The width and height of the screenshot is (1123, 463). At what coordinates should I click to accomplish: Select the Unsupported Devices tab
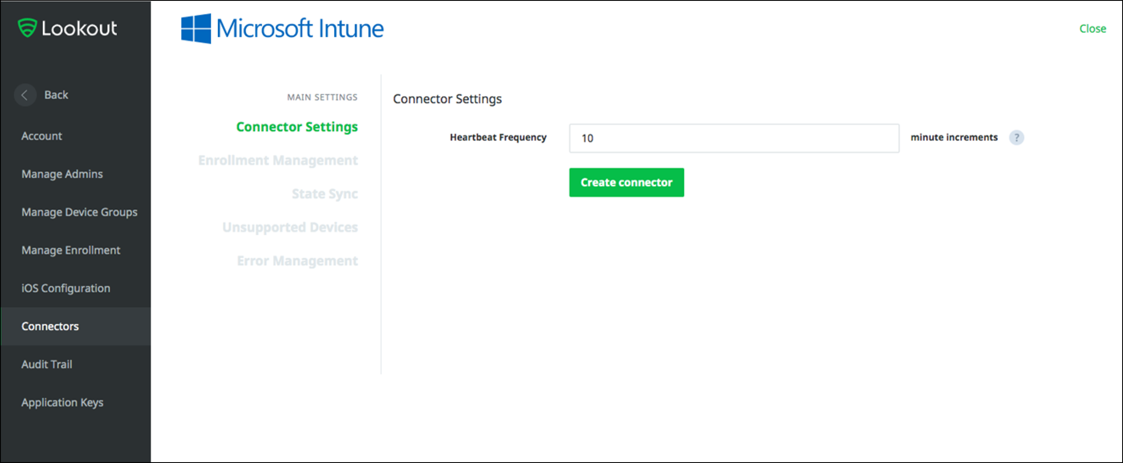click(291, 226)
